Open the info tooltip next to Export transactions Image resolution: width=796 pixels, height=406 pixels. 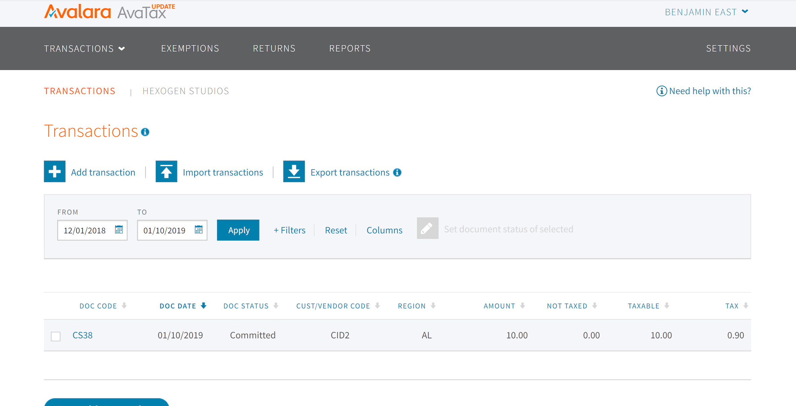click(397, 172)
